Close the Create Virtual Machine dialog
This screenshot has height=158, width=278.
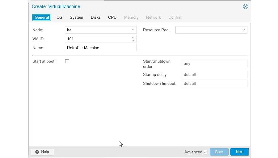[245, 6]
